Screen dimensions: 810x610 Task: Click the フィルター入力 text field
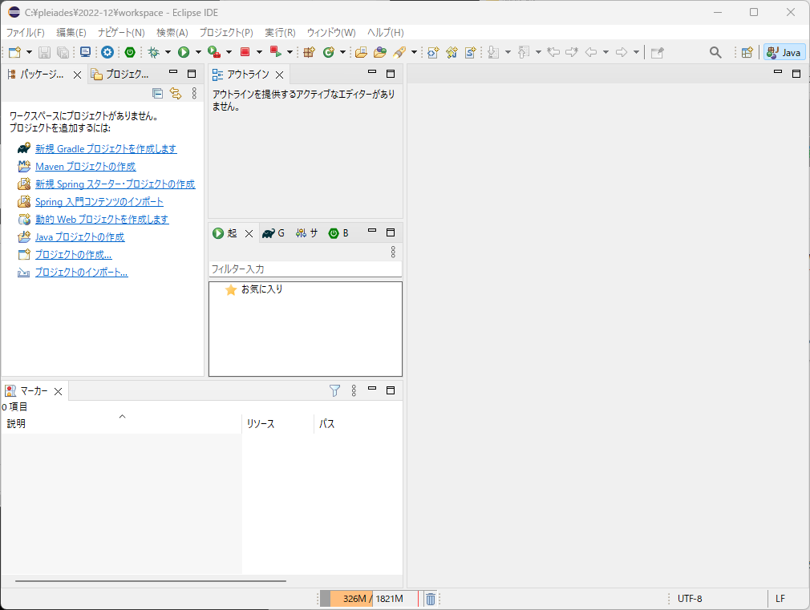306,269
